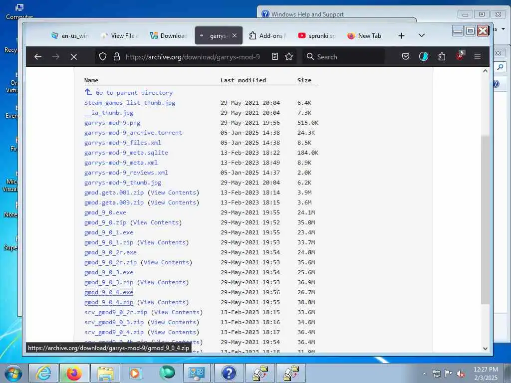Download garrys-mod-9_archive.torrent
The height and width of the screenshot is (383, 511).
click(x=133, y=133)
